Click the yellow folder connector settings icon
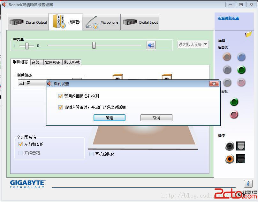 (x=248, y=34)
